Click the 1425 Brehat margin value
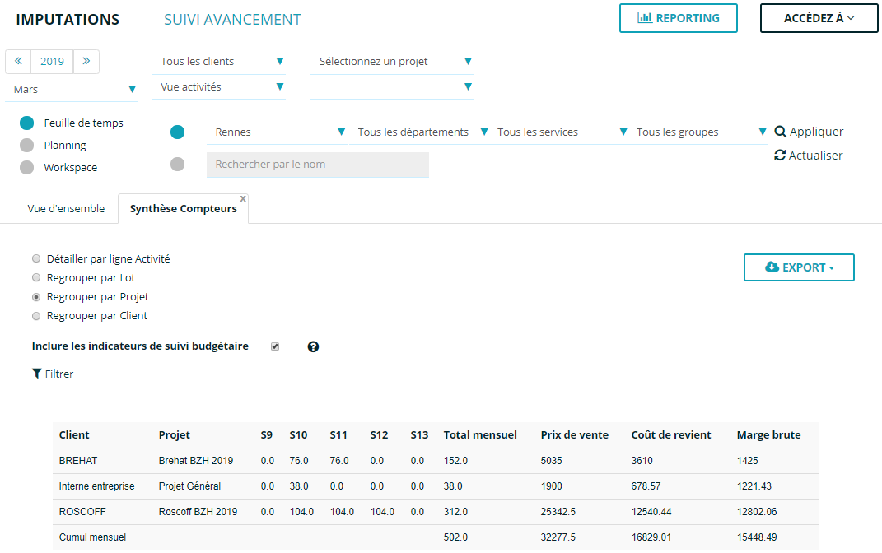The image size is (882, 553). point(748,461)
